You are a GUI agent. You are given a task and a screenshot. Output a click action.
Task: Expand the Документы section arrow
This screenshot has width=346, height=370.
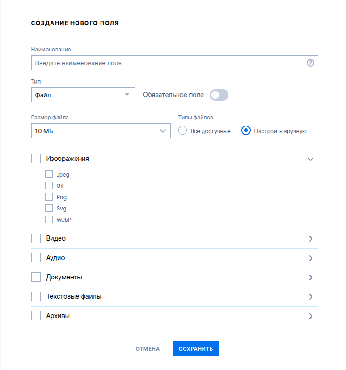click(x=311, y=277)
